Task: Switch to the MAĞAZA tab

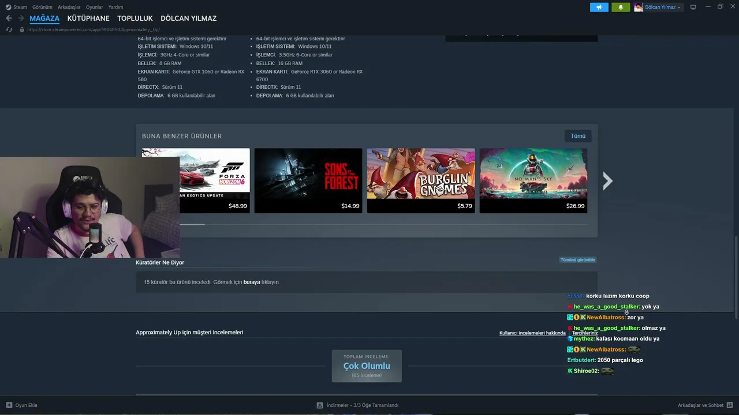Action: tap(44, 18)
